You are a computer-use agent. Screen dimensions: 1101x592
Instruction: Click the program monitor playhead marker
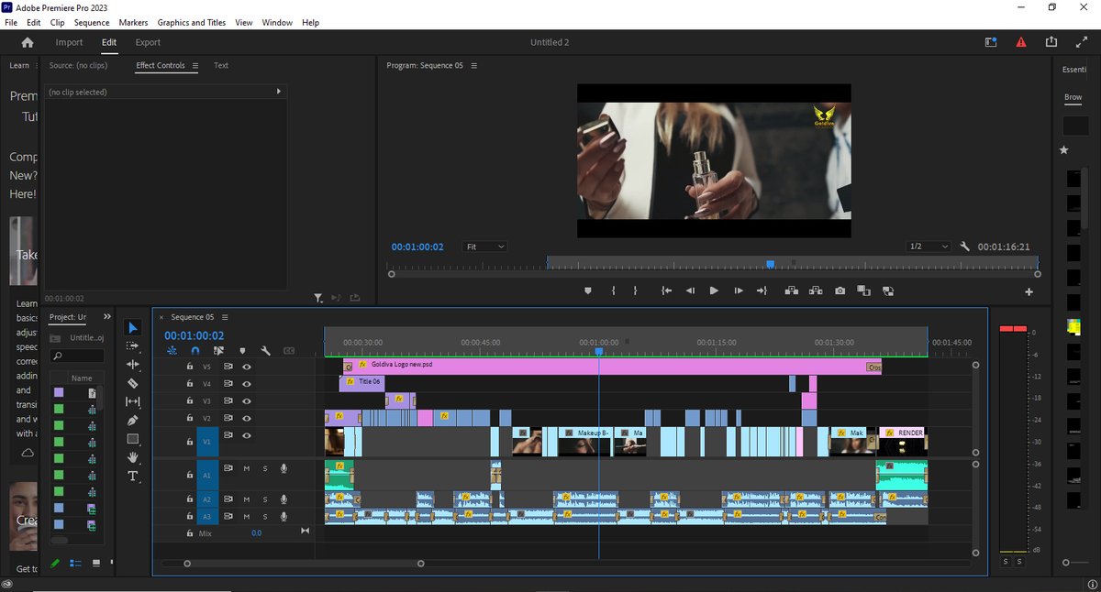click(x=770, y=264)
